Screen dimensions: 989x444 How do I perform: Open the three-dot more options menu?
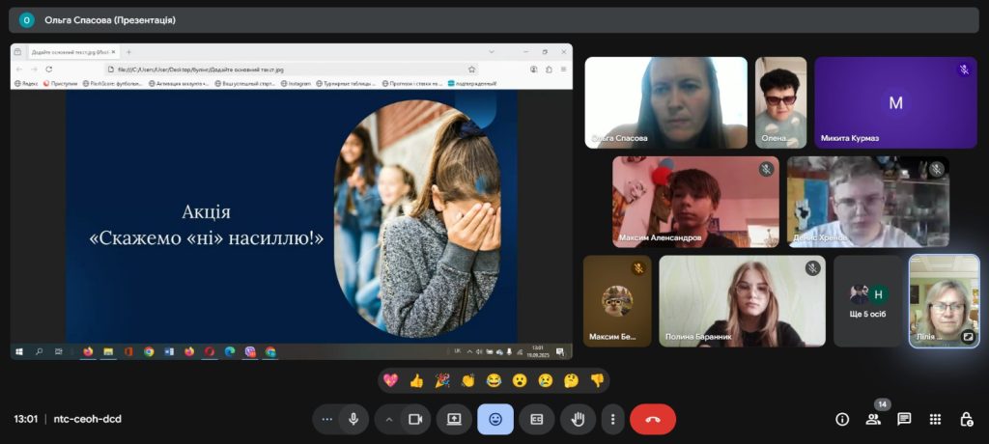click(612, 419)
